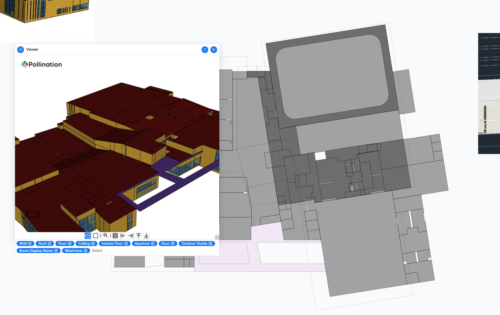Click the left-pointing arrow view icon
Screen dimensions: 500x315
(x=123, y=236)
